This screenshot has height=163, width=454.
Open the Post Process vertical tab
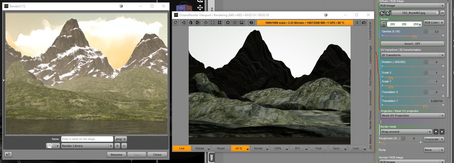370,77
